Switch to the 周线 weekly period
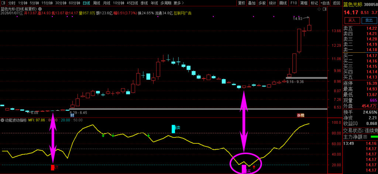The height and width of the screenshot is (174, 378). [96, 3]
